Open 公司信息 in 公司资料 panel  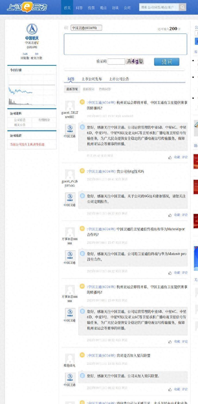pos(20,120)
